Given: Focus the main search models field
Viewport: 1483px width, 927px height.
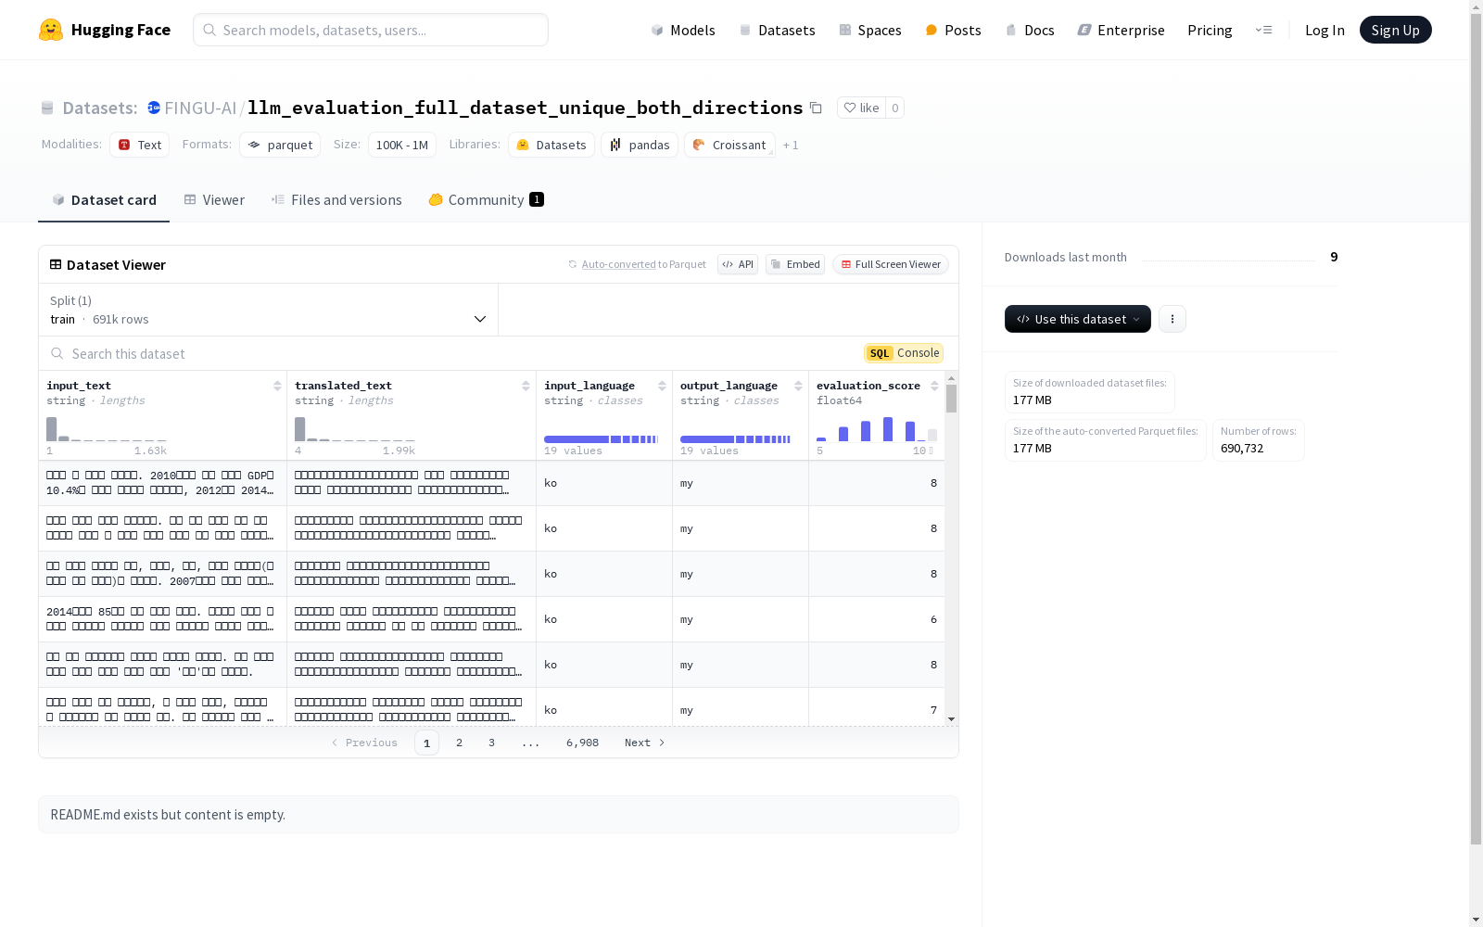Looking at the screenshot, I should [371, 30].
